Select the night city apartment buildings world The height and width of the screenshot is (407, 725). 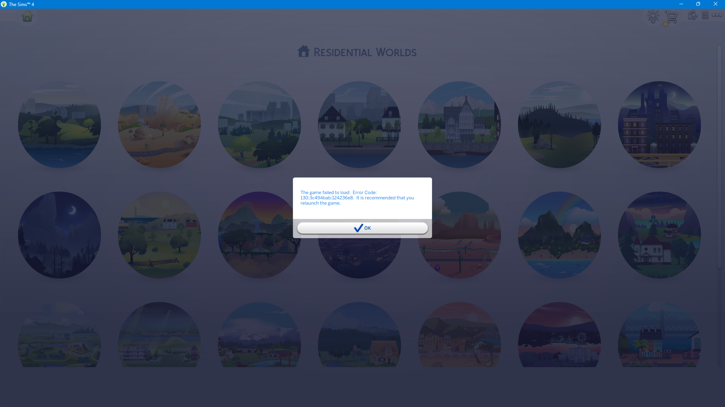[x=659, y=124]
